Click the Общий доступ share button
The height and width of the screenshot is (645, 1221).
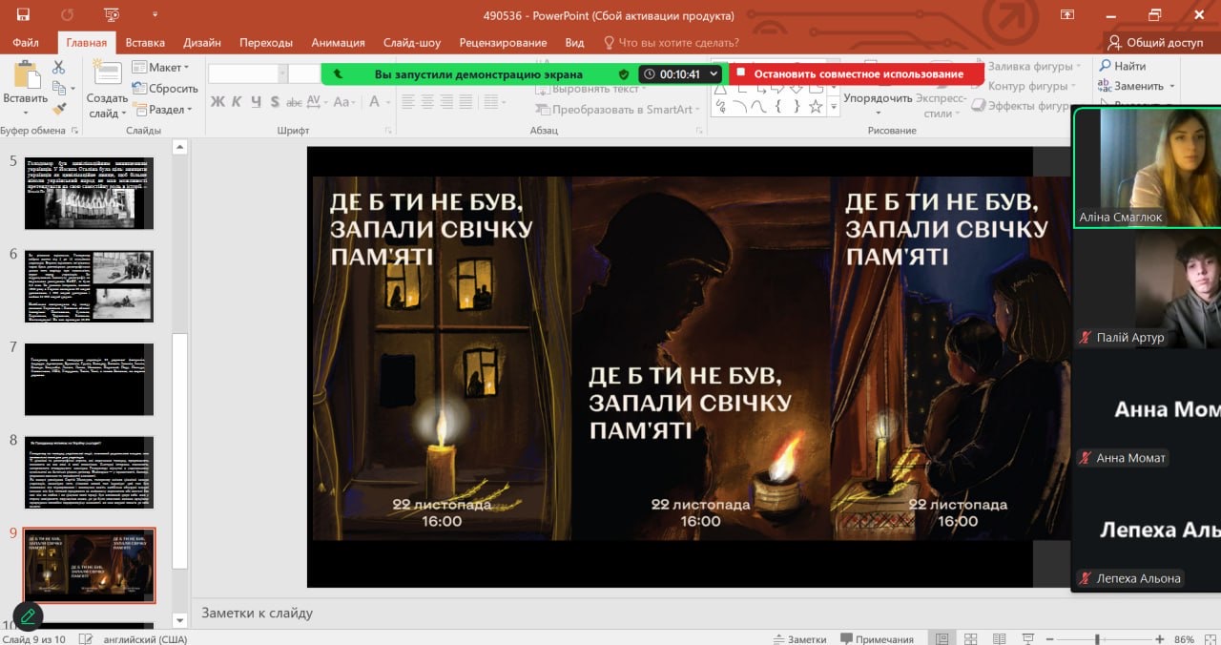point(1155,43)
